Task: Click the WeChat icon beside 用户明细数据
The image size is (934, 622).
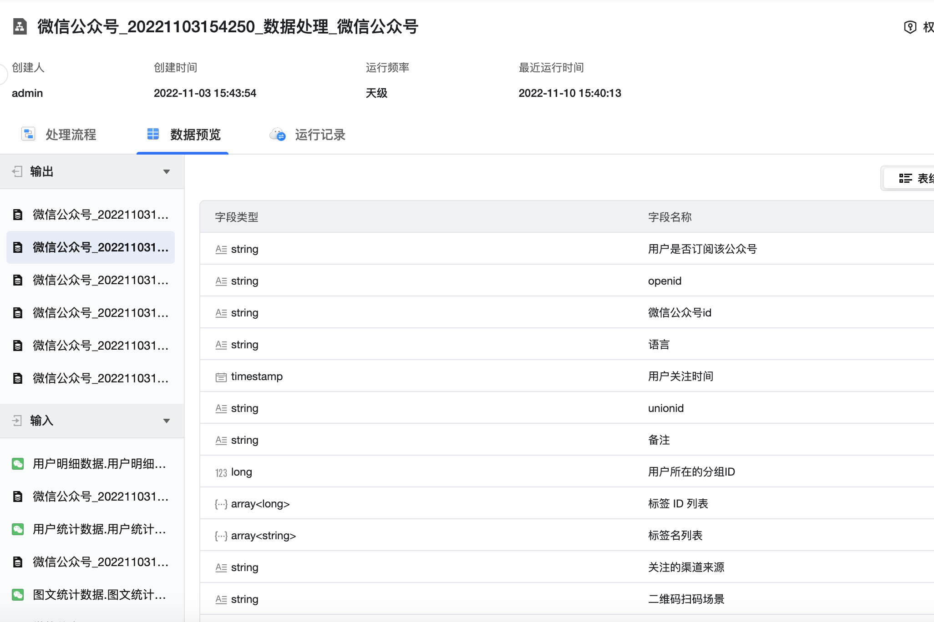Action: coord(18,464)
